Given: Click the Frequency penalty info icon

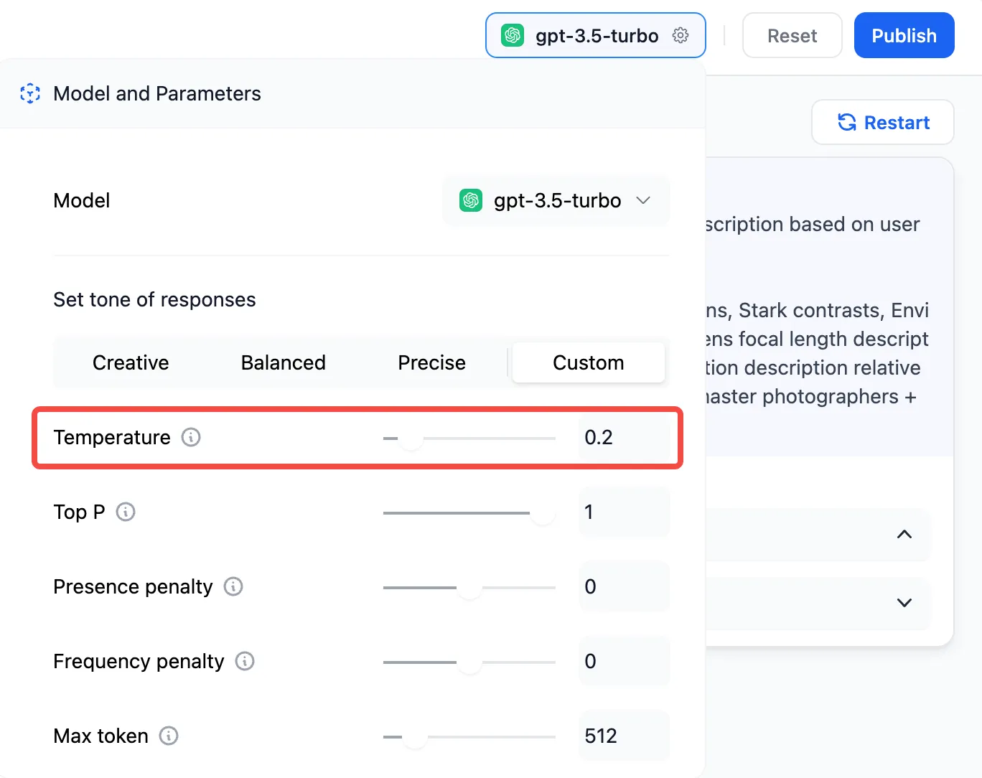Looking at the screenshot, I should point(245,661).
